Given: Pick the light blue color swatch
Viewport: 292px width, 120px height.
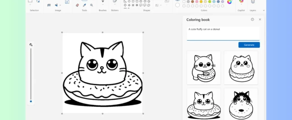Looking at the screenshot, I should pos(214,1).
